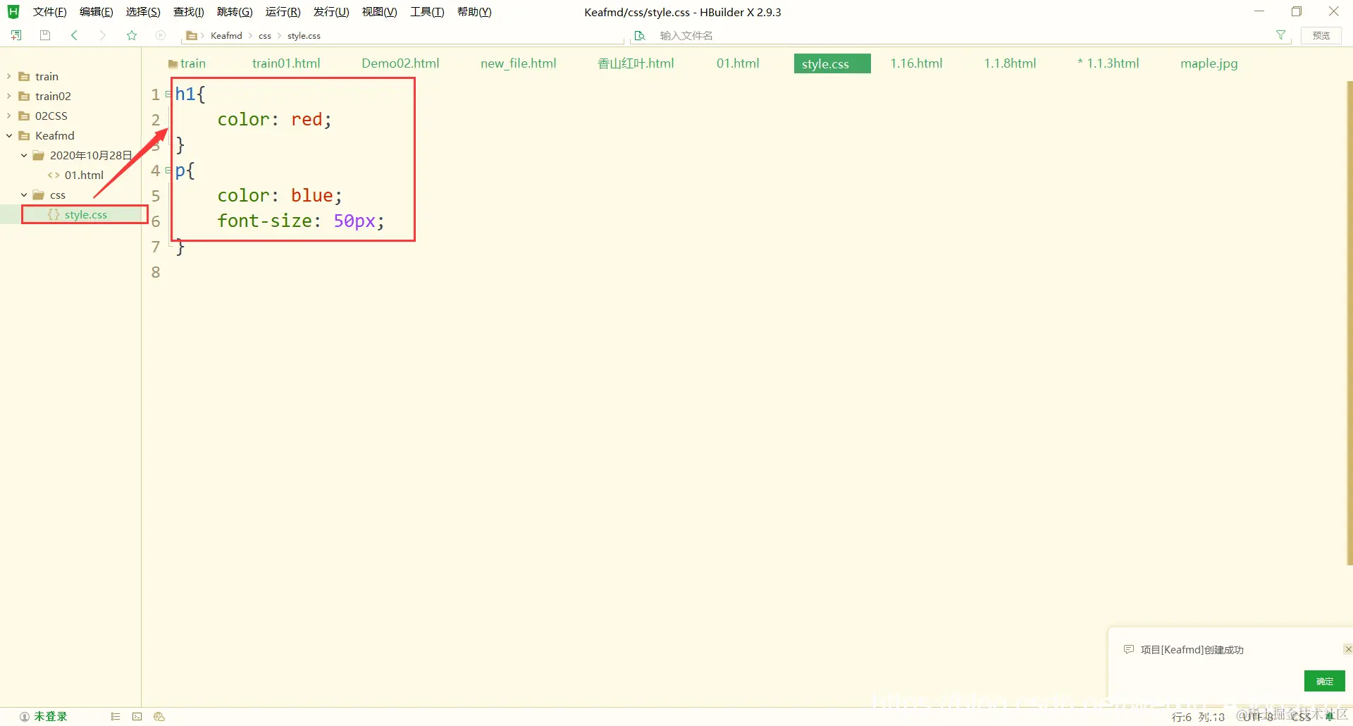Switch to the train01.html tab
The image size is (1353, 726).
coord(286,63)
